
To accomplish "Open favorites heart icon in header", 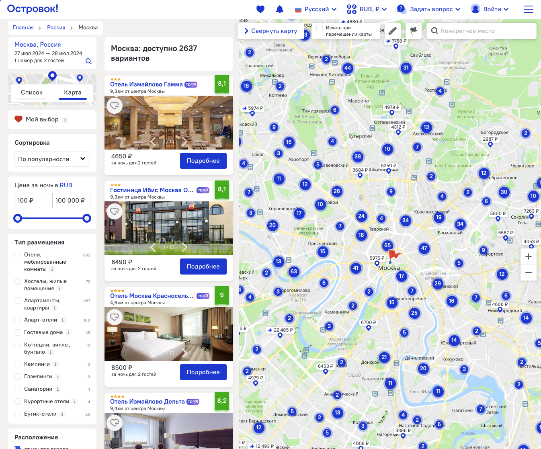I will tap(260, 9).
